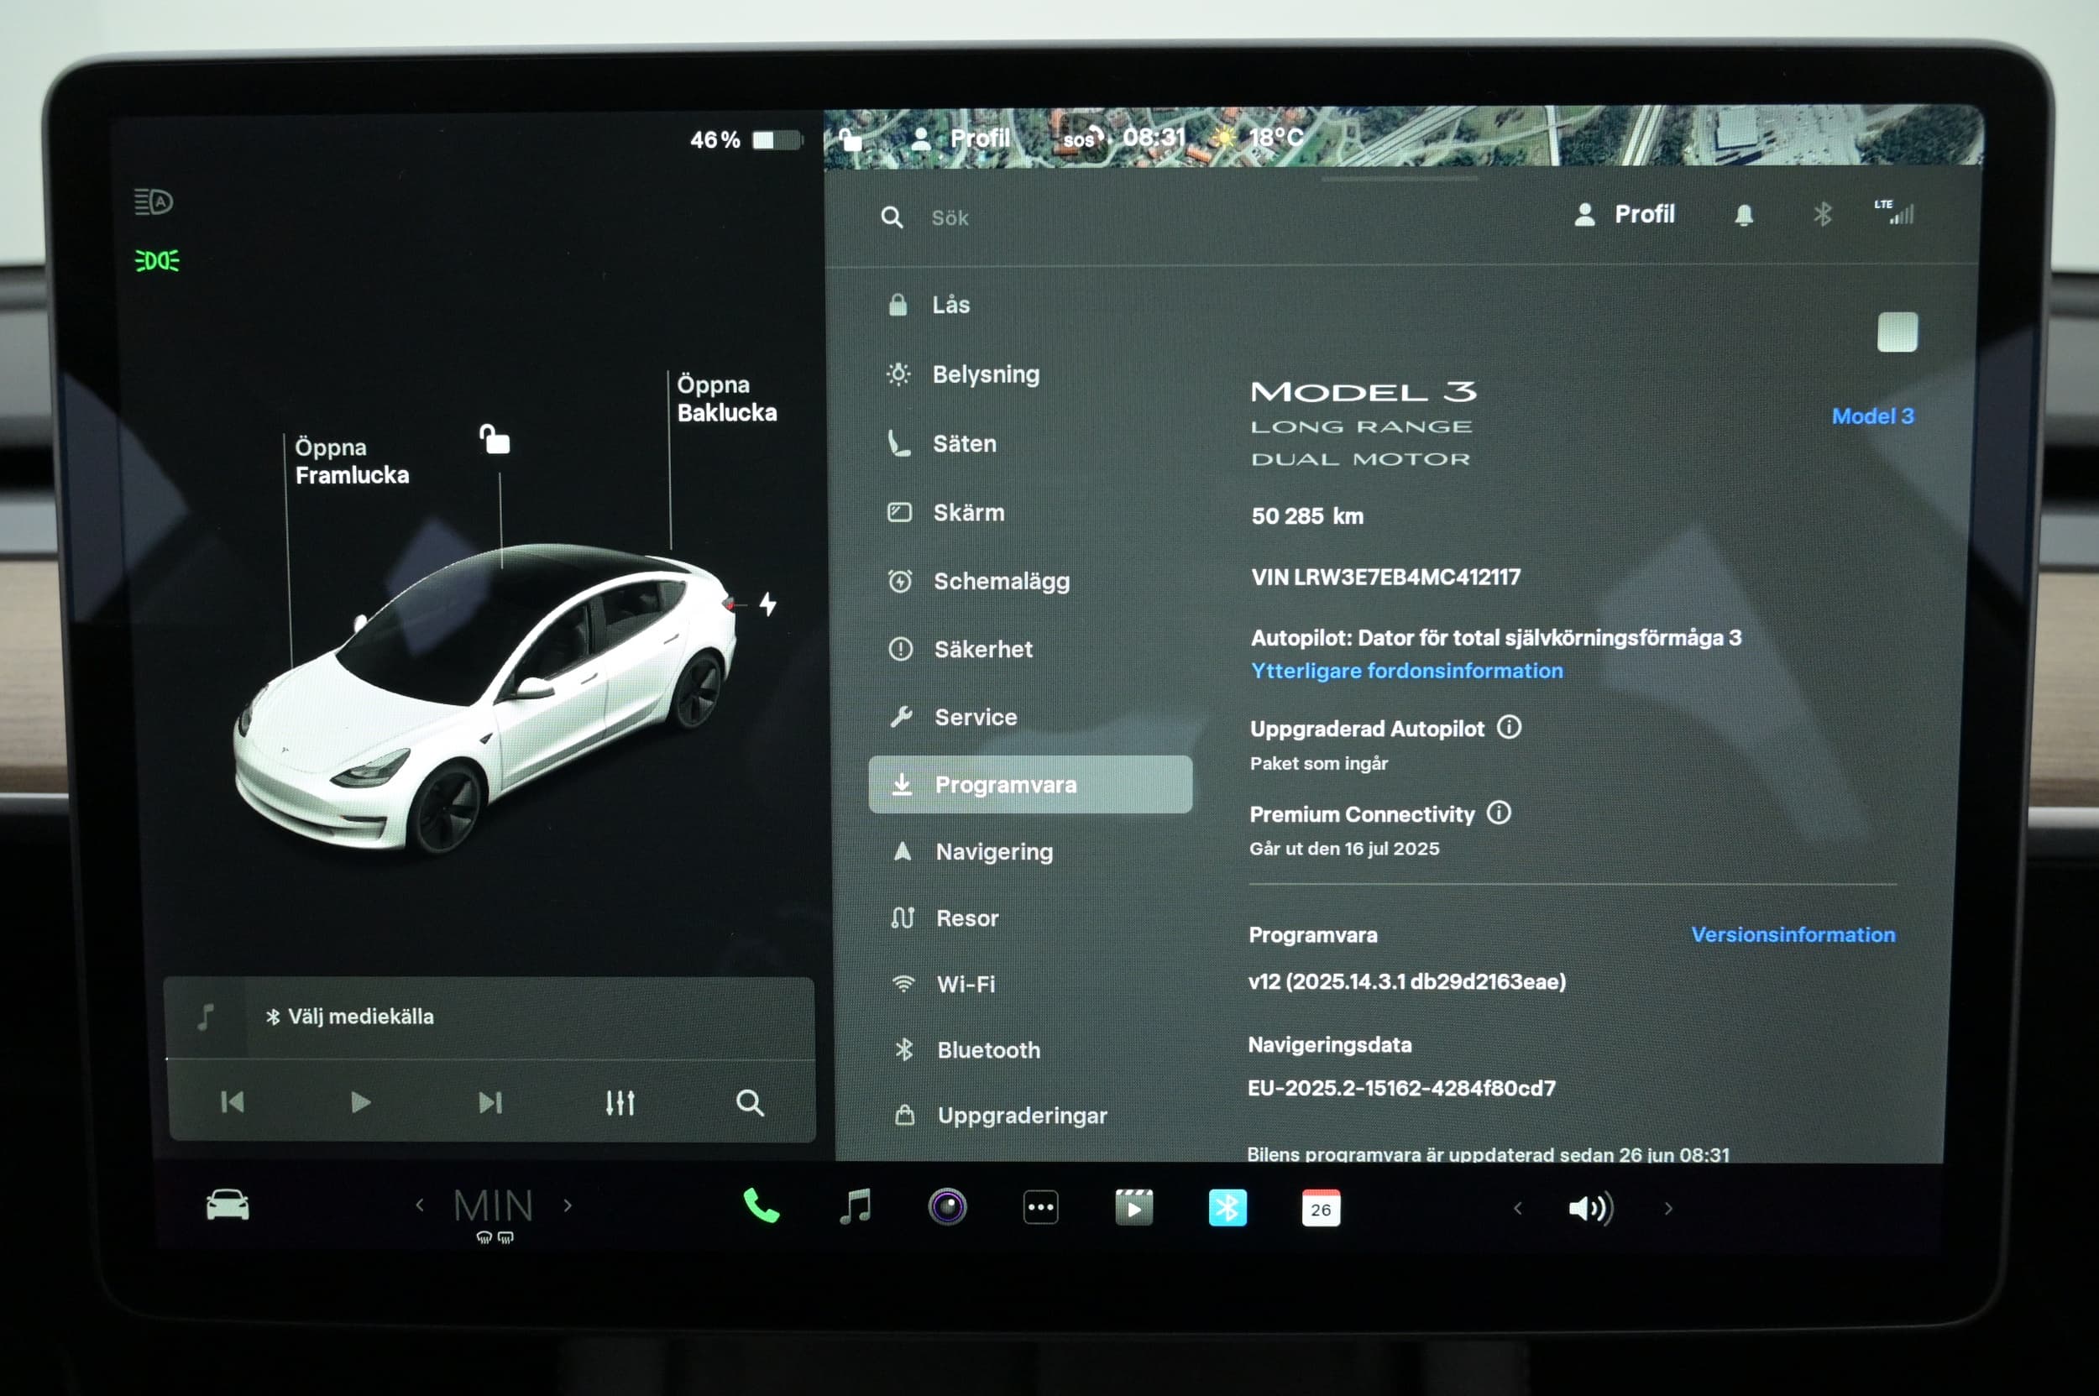Search media with the magnifier icon
Screen dimensions: 2099x1396
click(x=750, y=1103)
